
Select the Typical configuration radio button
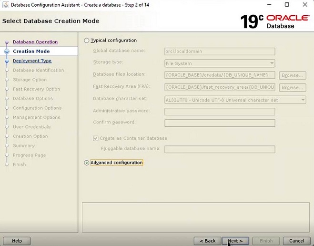tap(87, 41)
